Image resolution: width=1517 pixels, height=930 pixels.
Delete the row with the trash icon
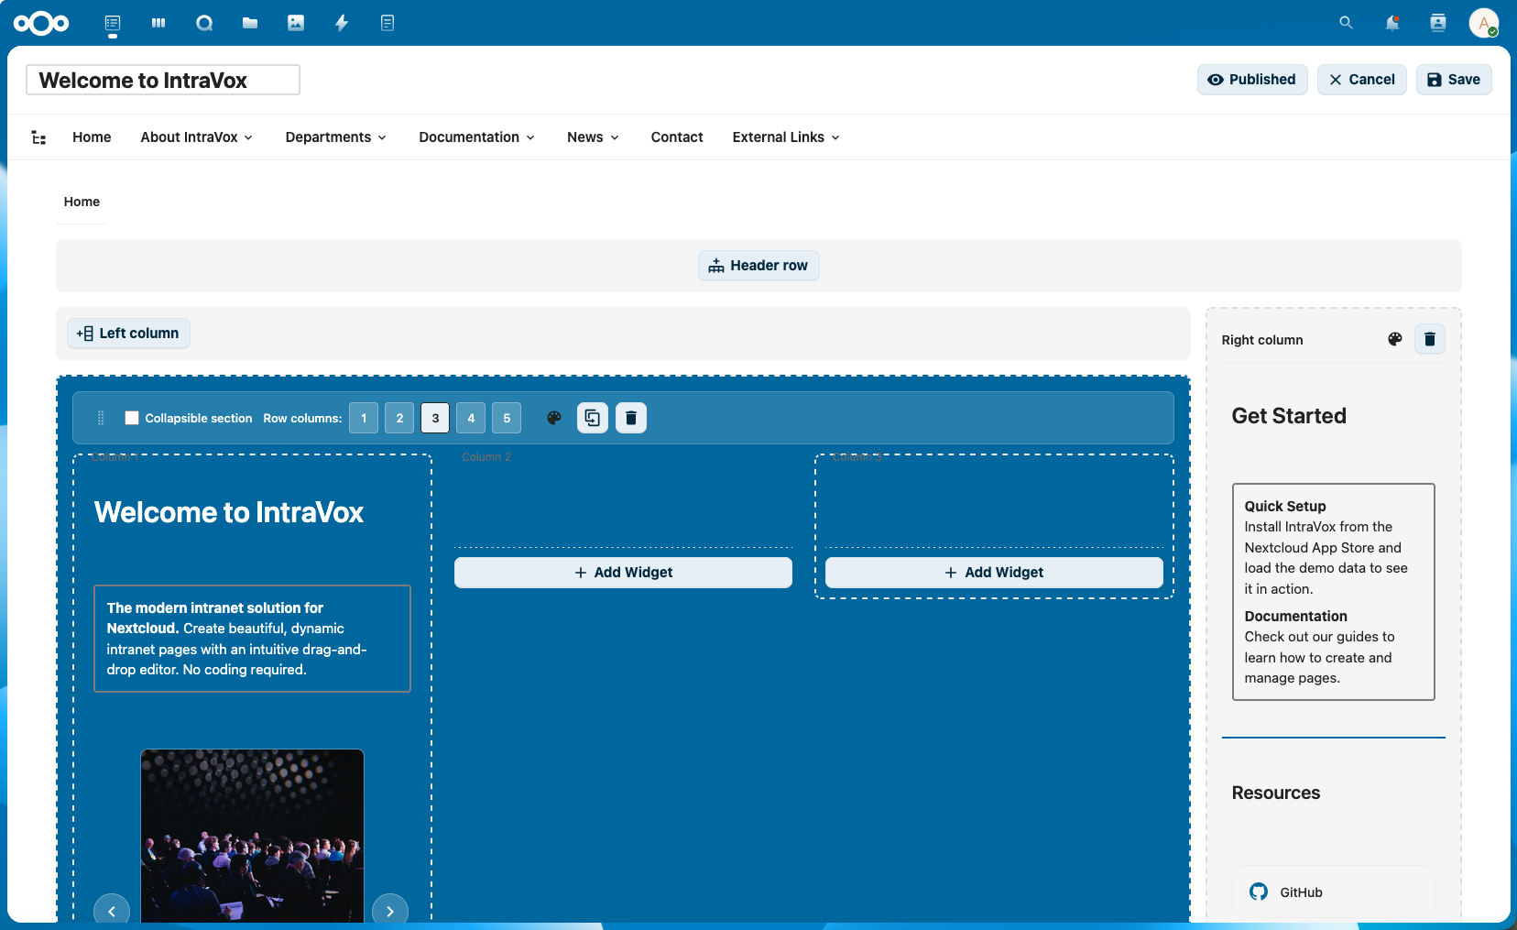click(x=631, y=418)
